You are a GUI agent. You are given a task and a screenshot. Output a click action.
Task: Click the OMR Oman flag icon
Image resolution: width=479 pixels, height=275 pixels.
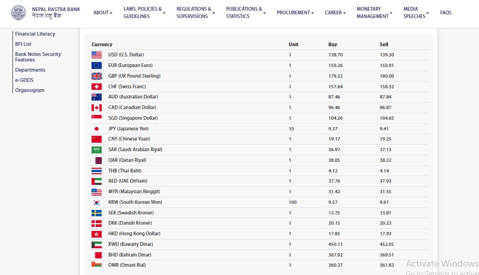coord(97,264)
